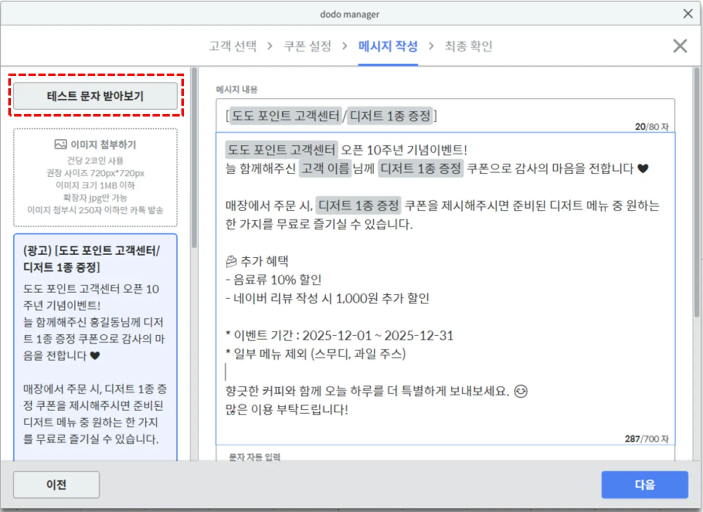Viewport: 703px width, 512px height.
Task: Click the 디저트 1종 증정 tag before 쿠폰을 제시해주시면
Action: coord(358,205)
